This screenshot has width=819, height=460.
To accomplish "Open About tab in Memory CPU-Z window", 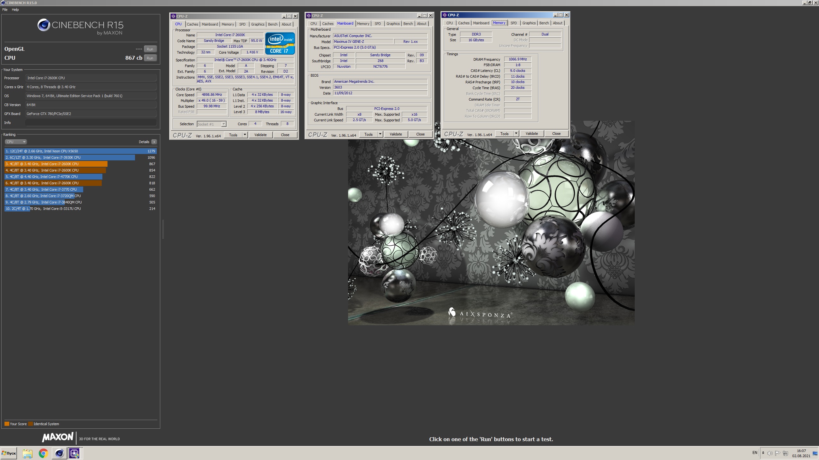I will tap(558, 23).
